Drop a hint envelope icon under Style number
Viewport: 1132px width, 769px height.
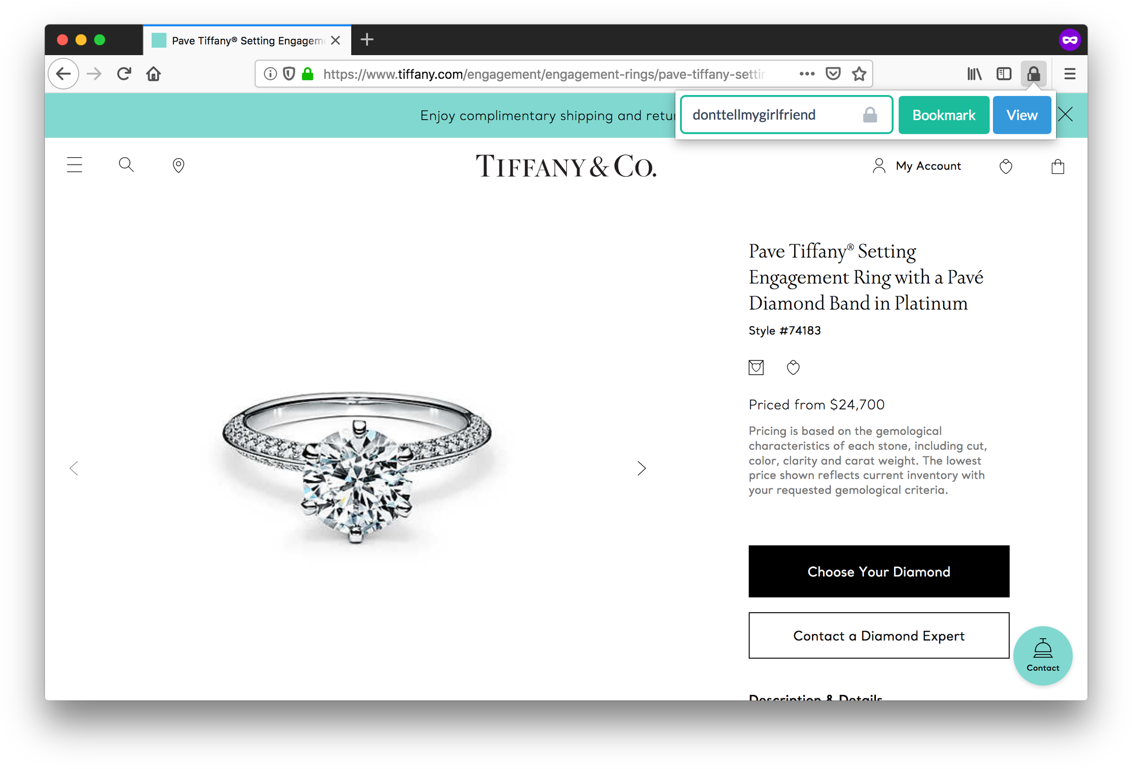tap(755, 368)
